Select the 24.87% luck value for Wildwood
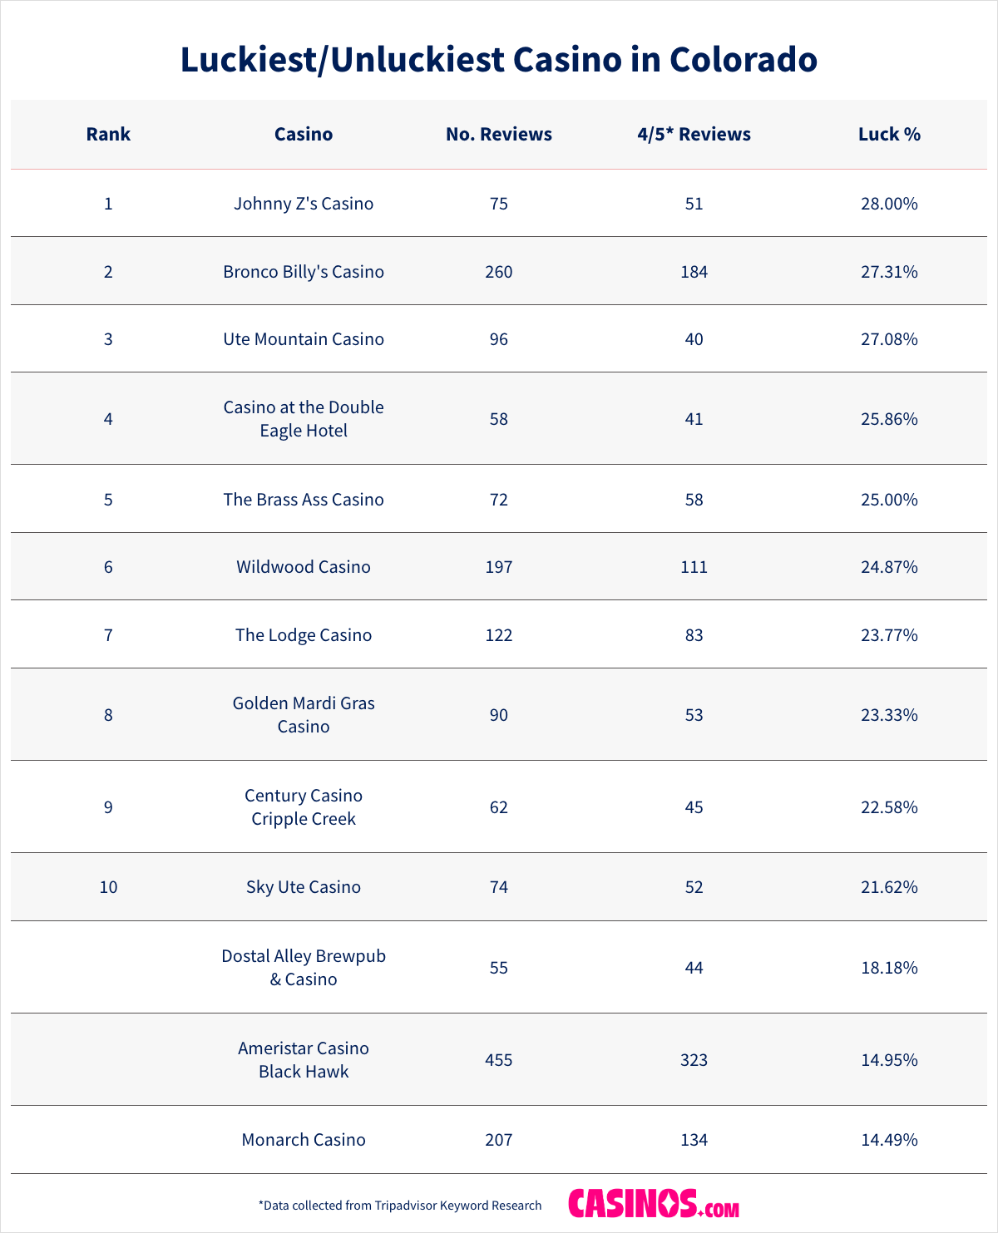 pos(889,567)
